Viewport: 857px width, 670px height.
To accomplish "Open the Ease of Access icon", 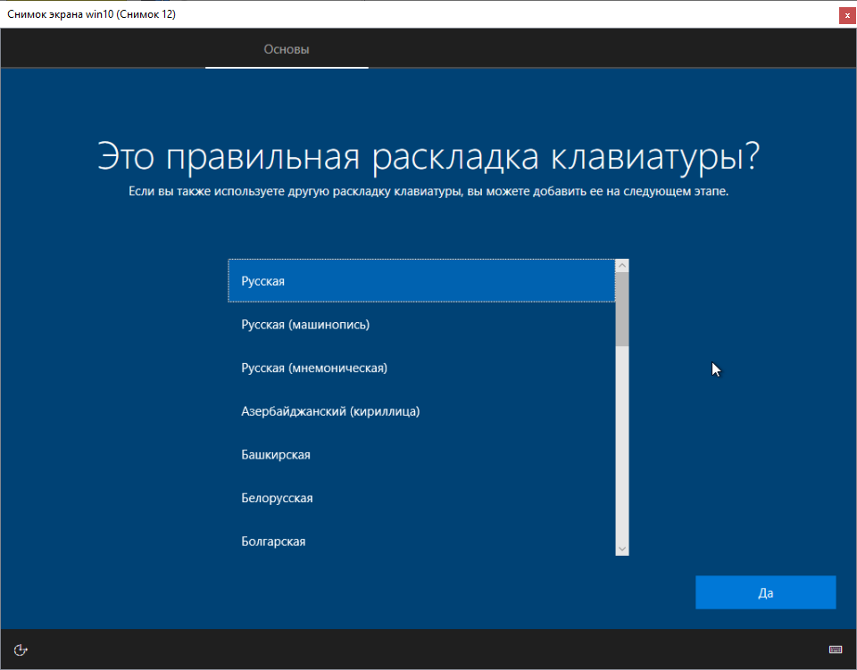I will 21,649.
